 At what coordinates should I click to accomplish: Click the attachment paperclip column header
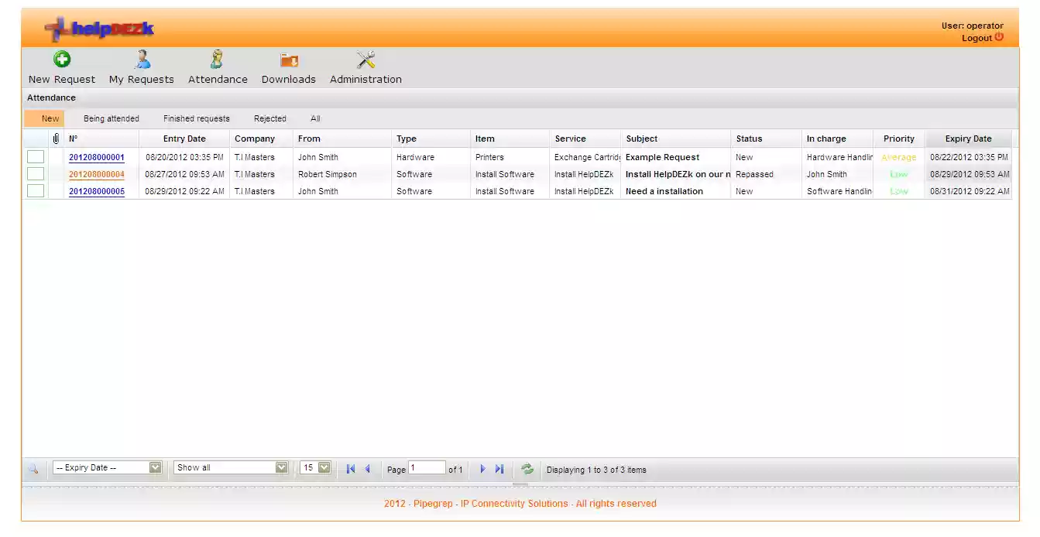tap(54, 138)
